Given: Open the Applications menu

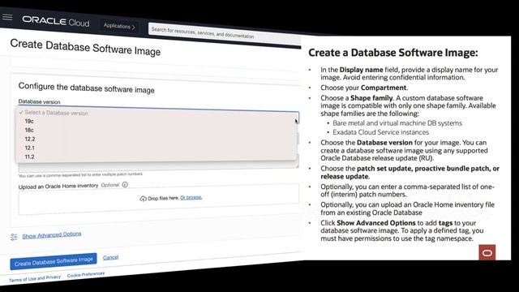Looking at the screenshot, I should pyautogui.click(x=119, y=26).
